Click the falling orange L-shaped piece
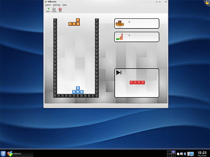The image size is (210, 157). coord(74,22)
